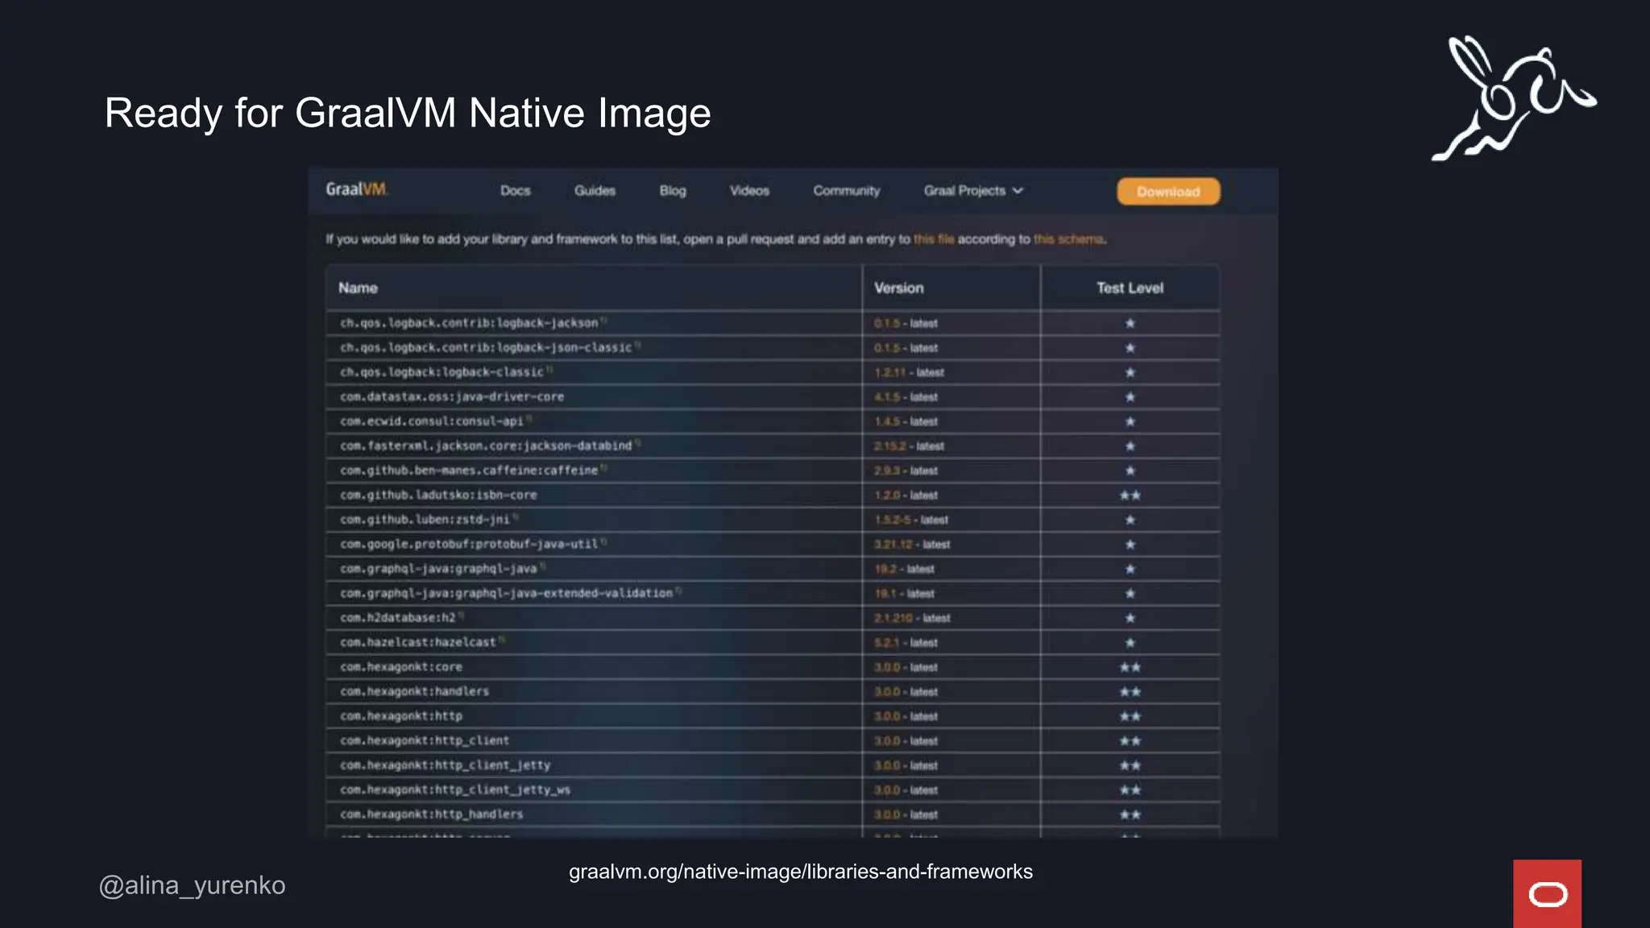Click the @alina_yurenko handle

pyautogui.click(x=192, y=885)
